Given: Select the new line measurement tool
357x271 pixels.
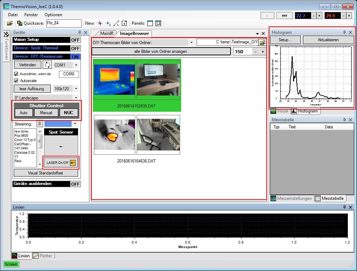Looking at the screenshot, I should coord(116,23).
